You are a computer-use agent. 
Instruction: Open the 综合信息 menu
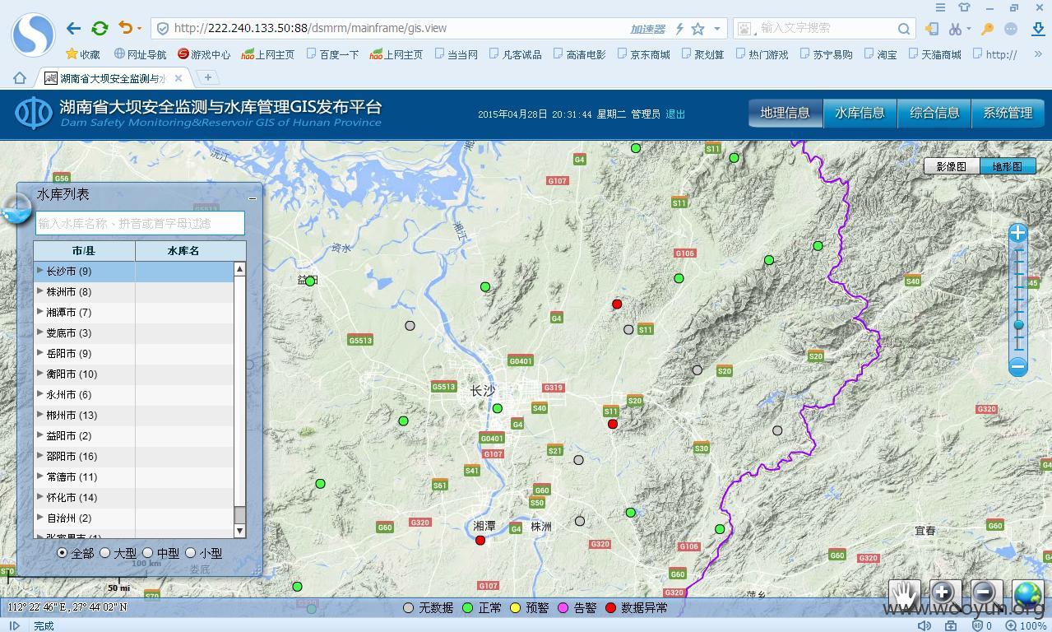pos(934,114)
